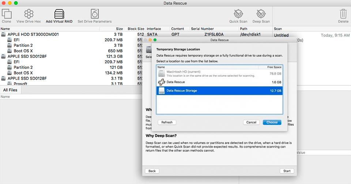Click the Start button
Viewport: 351px width, 184px height.
coord(287,171)
